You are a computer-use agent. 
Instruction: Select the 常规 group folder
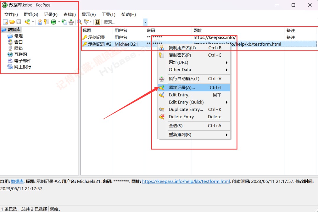point(18,36)
